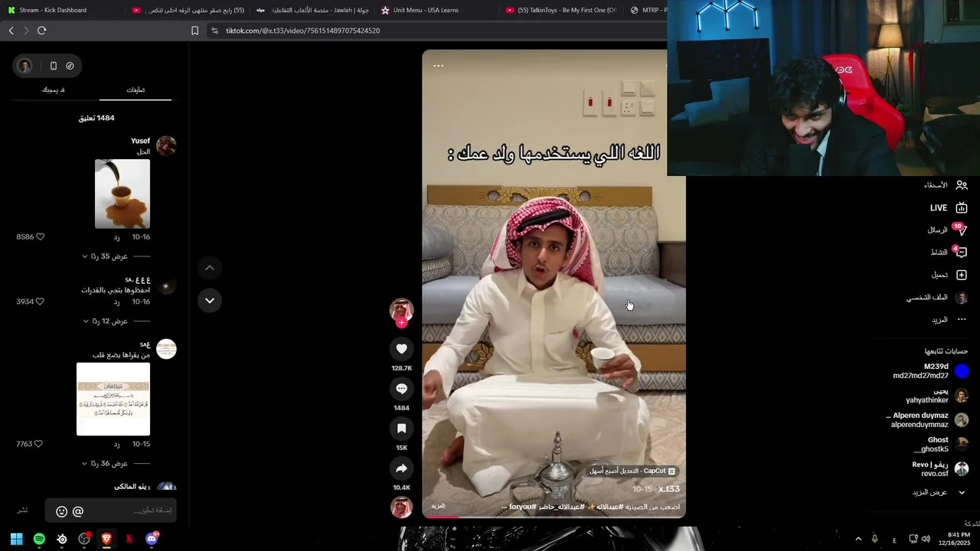Expand video caption (المزيد) link
This screenshot has width=980, height=551.
[x=439, y=507]
